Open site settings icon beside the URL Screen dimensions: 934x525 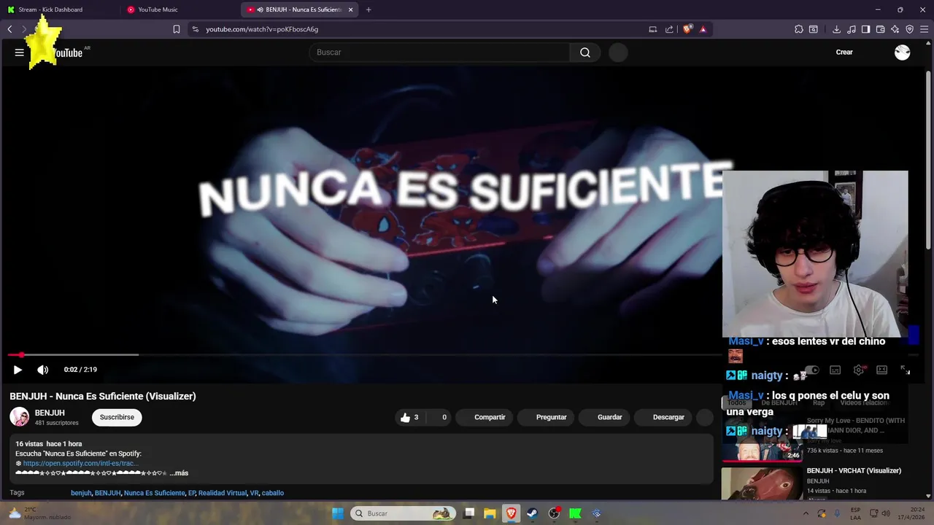tap(196, 29)
